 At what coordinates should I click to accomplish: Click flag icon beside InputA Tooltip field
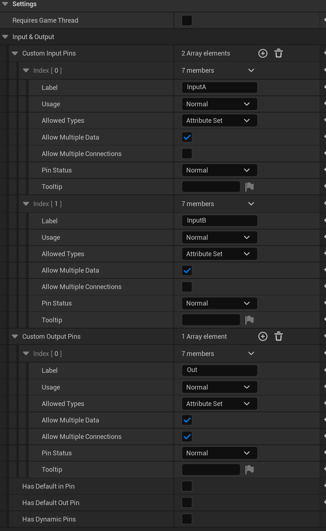pos(250,187)
